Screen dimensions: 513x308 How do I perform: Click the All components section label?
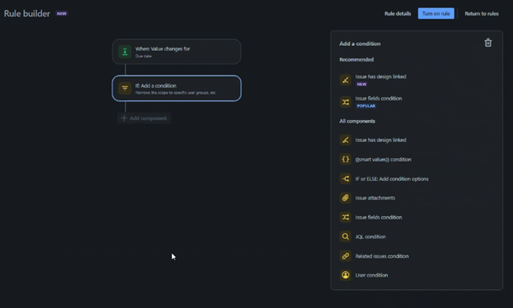pos(357,121)
